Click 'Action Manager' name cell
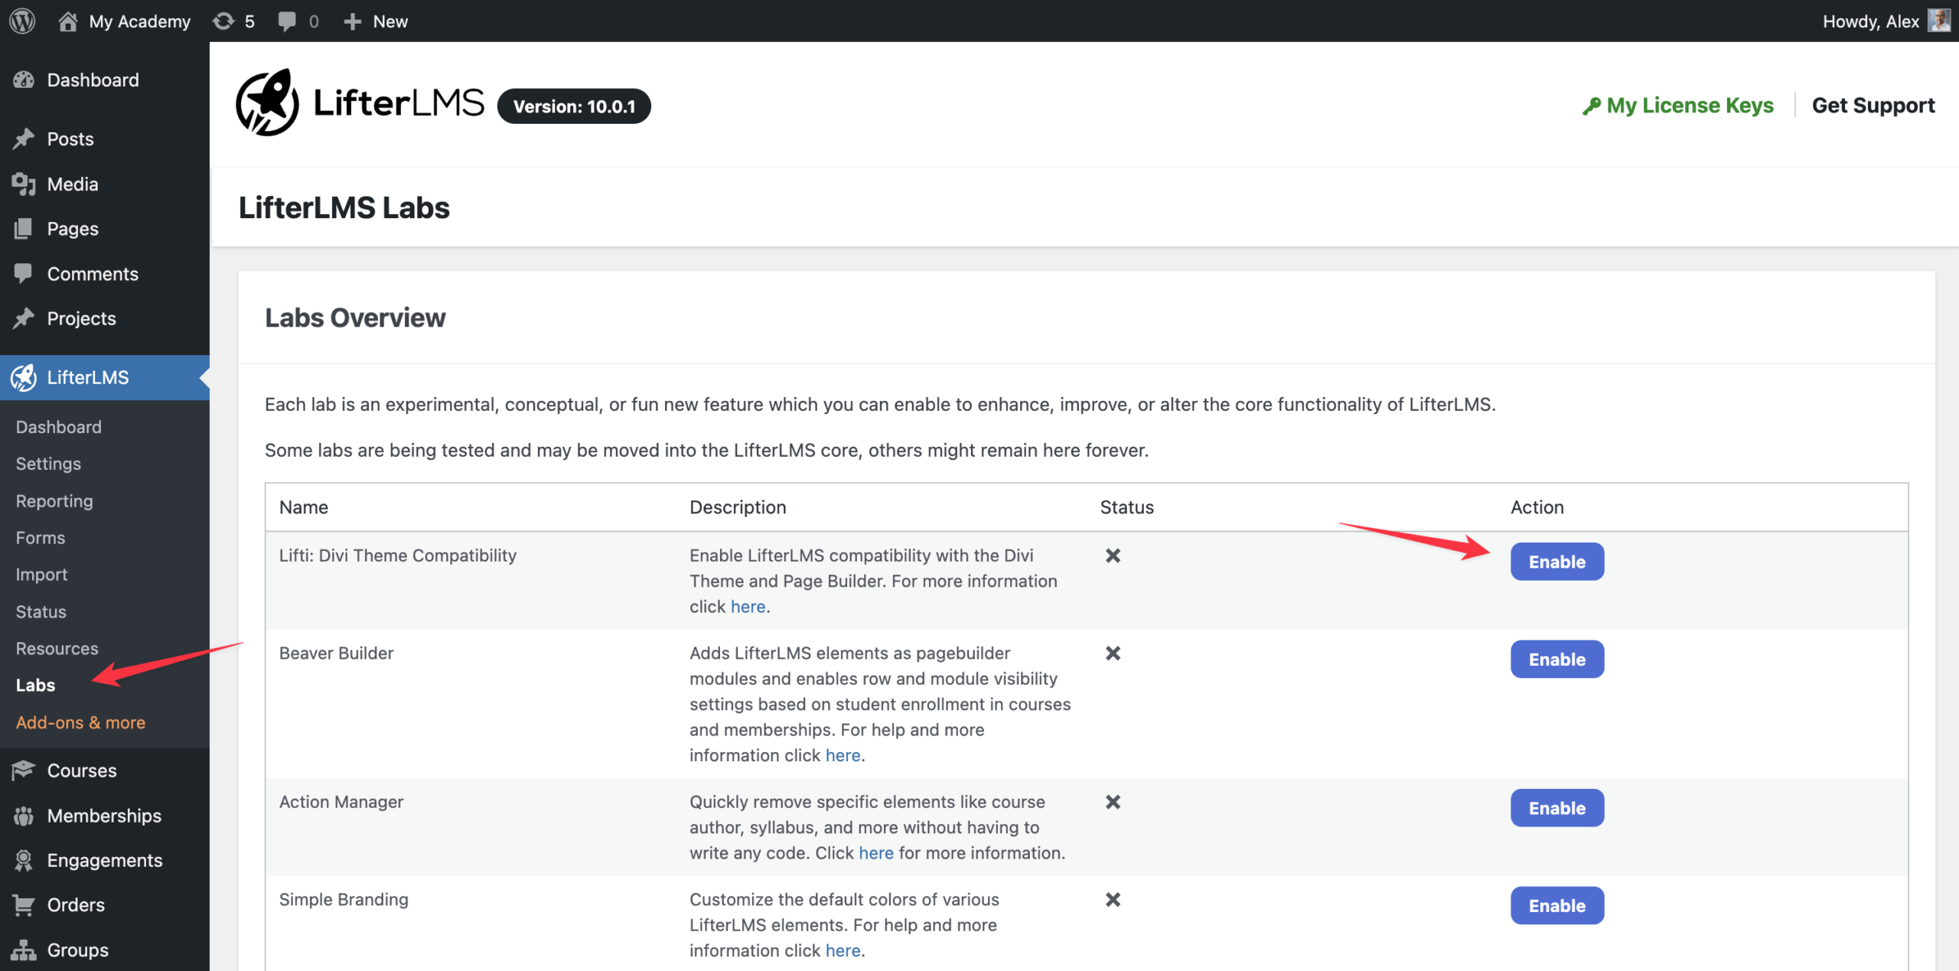The image size is (1959, 971). [341, 801]
